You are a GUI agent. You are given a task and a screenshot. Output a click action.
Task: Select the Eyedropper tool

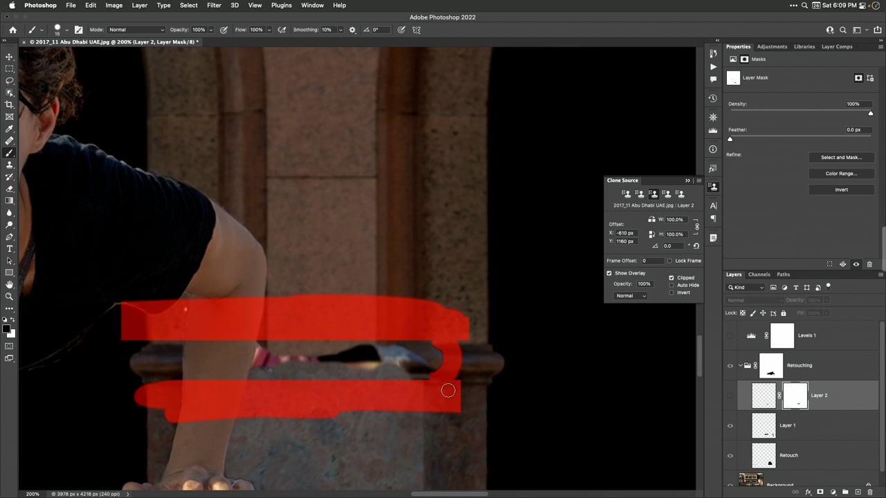tap(10, 129)
